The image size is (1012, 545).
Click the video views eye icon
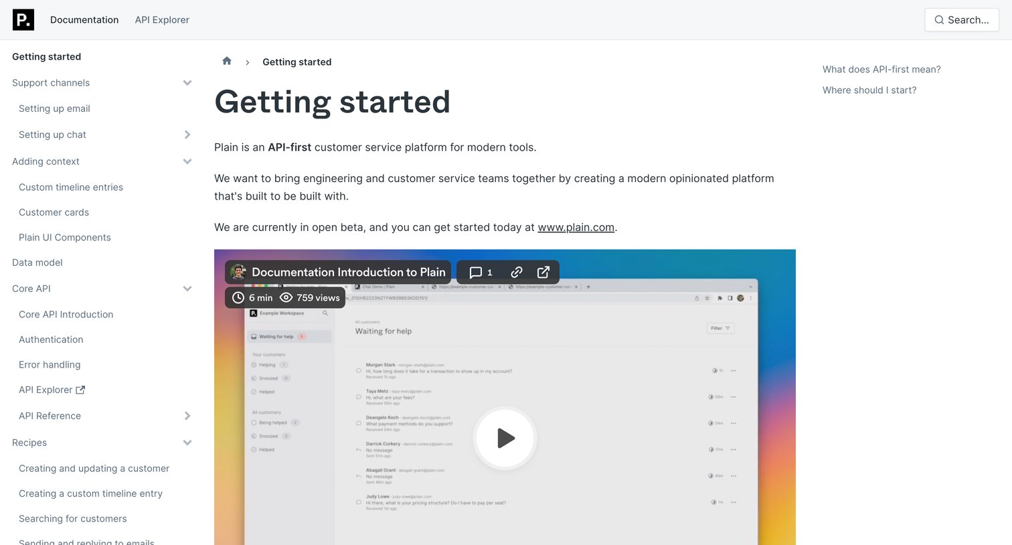tap(286, 297)
